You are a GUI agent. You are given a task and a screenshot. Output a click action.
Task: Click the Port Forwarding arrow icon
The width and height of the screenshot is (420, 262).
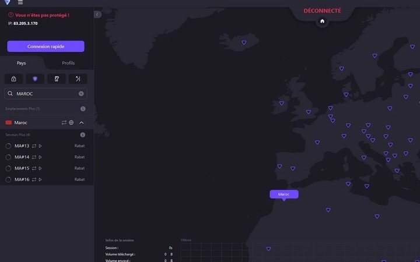78,79
